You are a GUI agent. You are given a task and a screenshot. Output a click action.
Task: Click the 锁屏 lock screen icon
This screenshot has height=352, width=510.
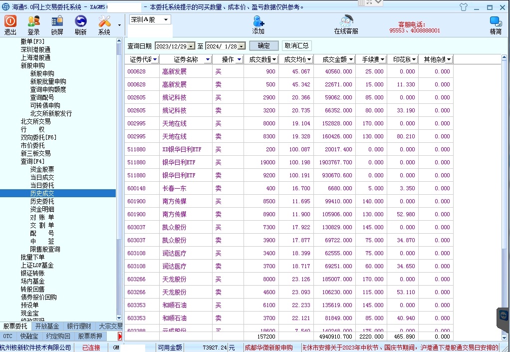57,21
